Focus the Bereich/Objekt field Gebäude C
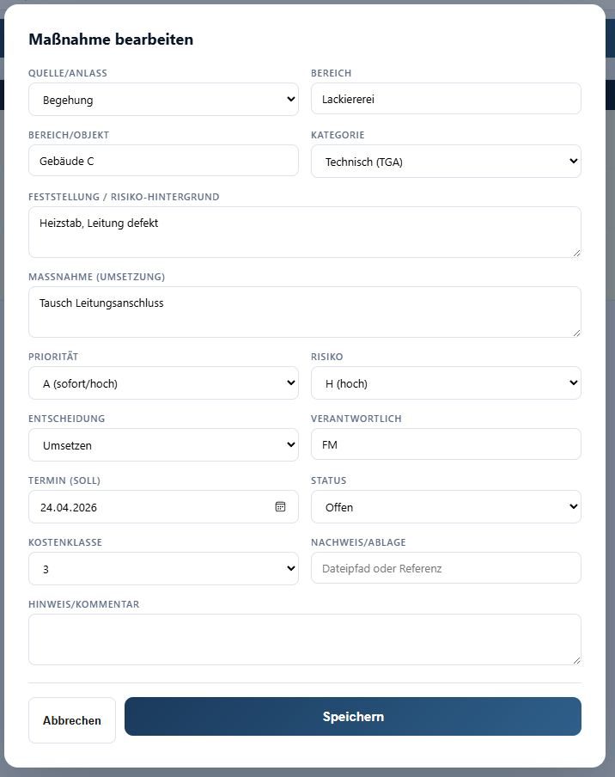615x777 pixels. [x=163, y=161]
